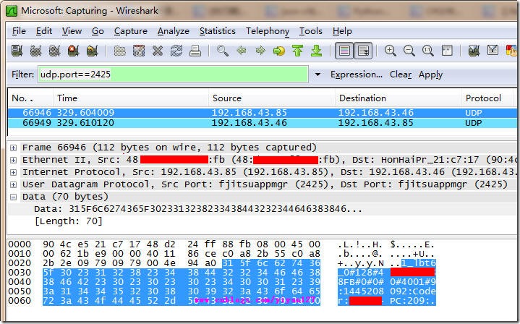This screenshot has height=324, width=520.
Task: Go to specific packet number icon
Action: 279,51
